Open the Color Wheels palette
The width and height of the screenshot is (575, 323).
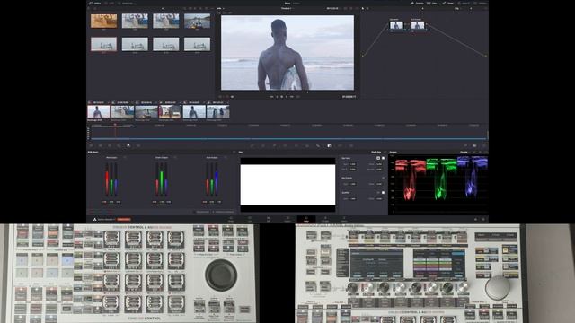[110, 145]
